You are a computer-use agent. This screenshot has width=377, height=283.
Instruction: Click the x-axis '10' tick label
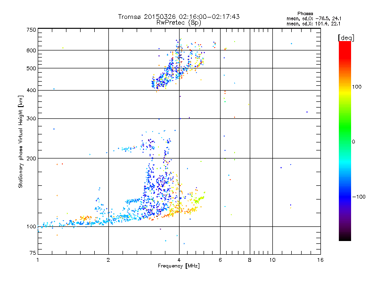(272, 260)
